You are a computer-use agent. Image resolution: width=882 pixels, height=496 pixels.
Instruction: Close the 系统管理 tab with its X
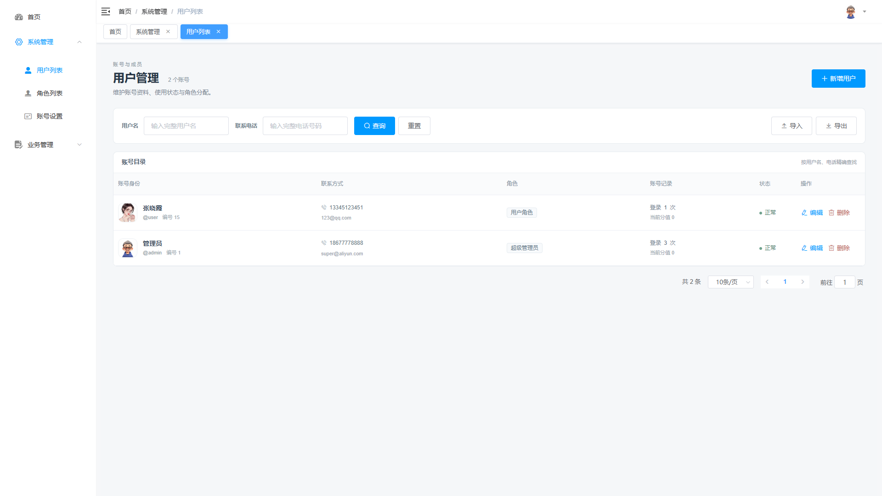168,32
